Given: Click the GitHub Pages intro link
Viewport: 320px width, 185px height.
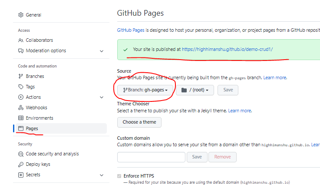Looking at the screenshot, I should (x=131, y=30).
